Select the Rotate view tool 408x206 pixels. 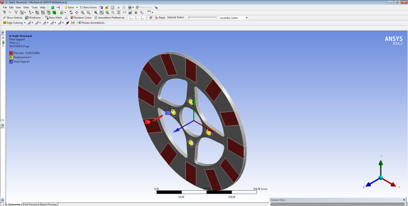[71, 12]
